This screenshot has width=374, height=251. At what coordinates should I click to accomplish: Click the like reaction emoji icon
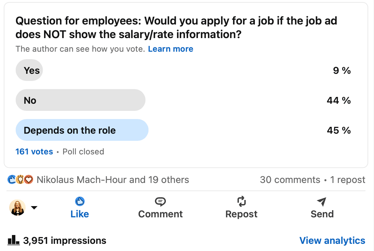(x=12, y=180)
